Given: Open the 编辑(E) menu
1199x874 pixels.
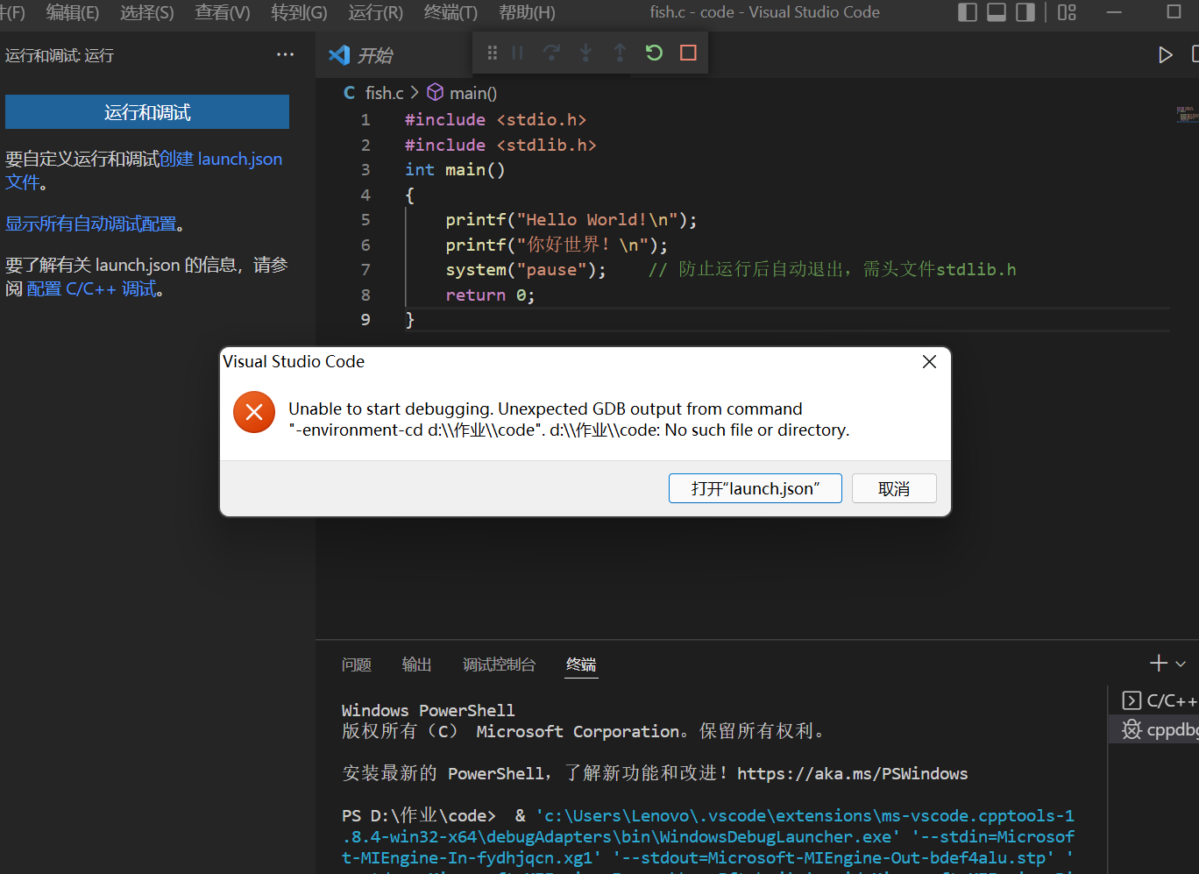Looking at the screenshot, I should [73, 12].
